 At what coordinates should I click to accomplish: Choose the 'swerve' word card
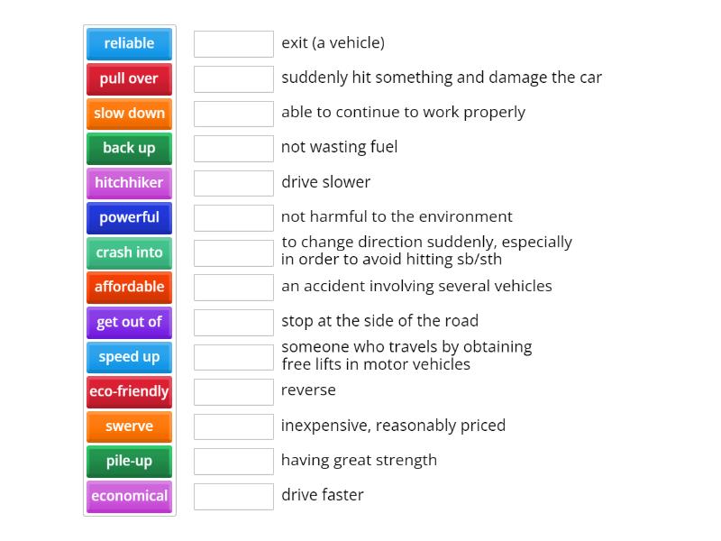point(129,426)
